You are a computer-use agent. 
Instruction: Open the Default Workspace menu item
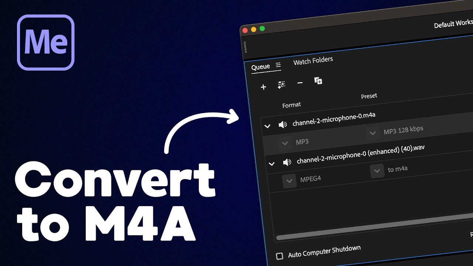coord(453,24)
